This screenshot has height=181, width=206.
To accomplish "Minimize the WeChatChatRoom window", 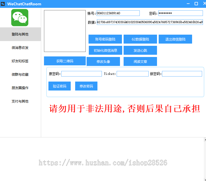I will (188, 4).
